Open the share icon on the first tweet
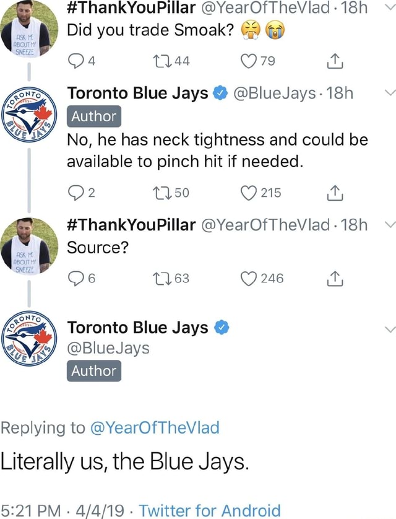This screenshot has height=519, width=396. click(335, 61)
